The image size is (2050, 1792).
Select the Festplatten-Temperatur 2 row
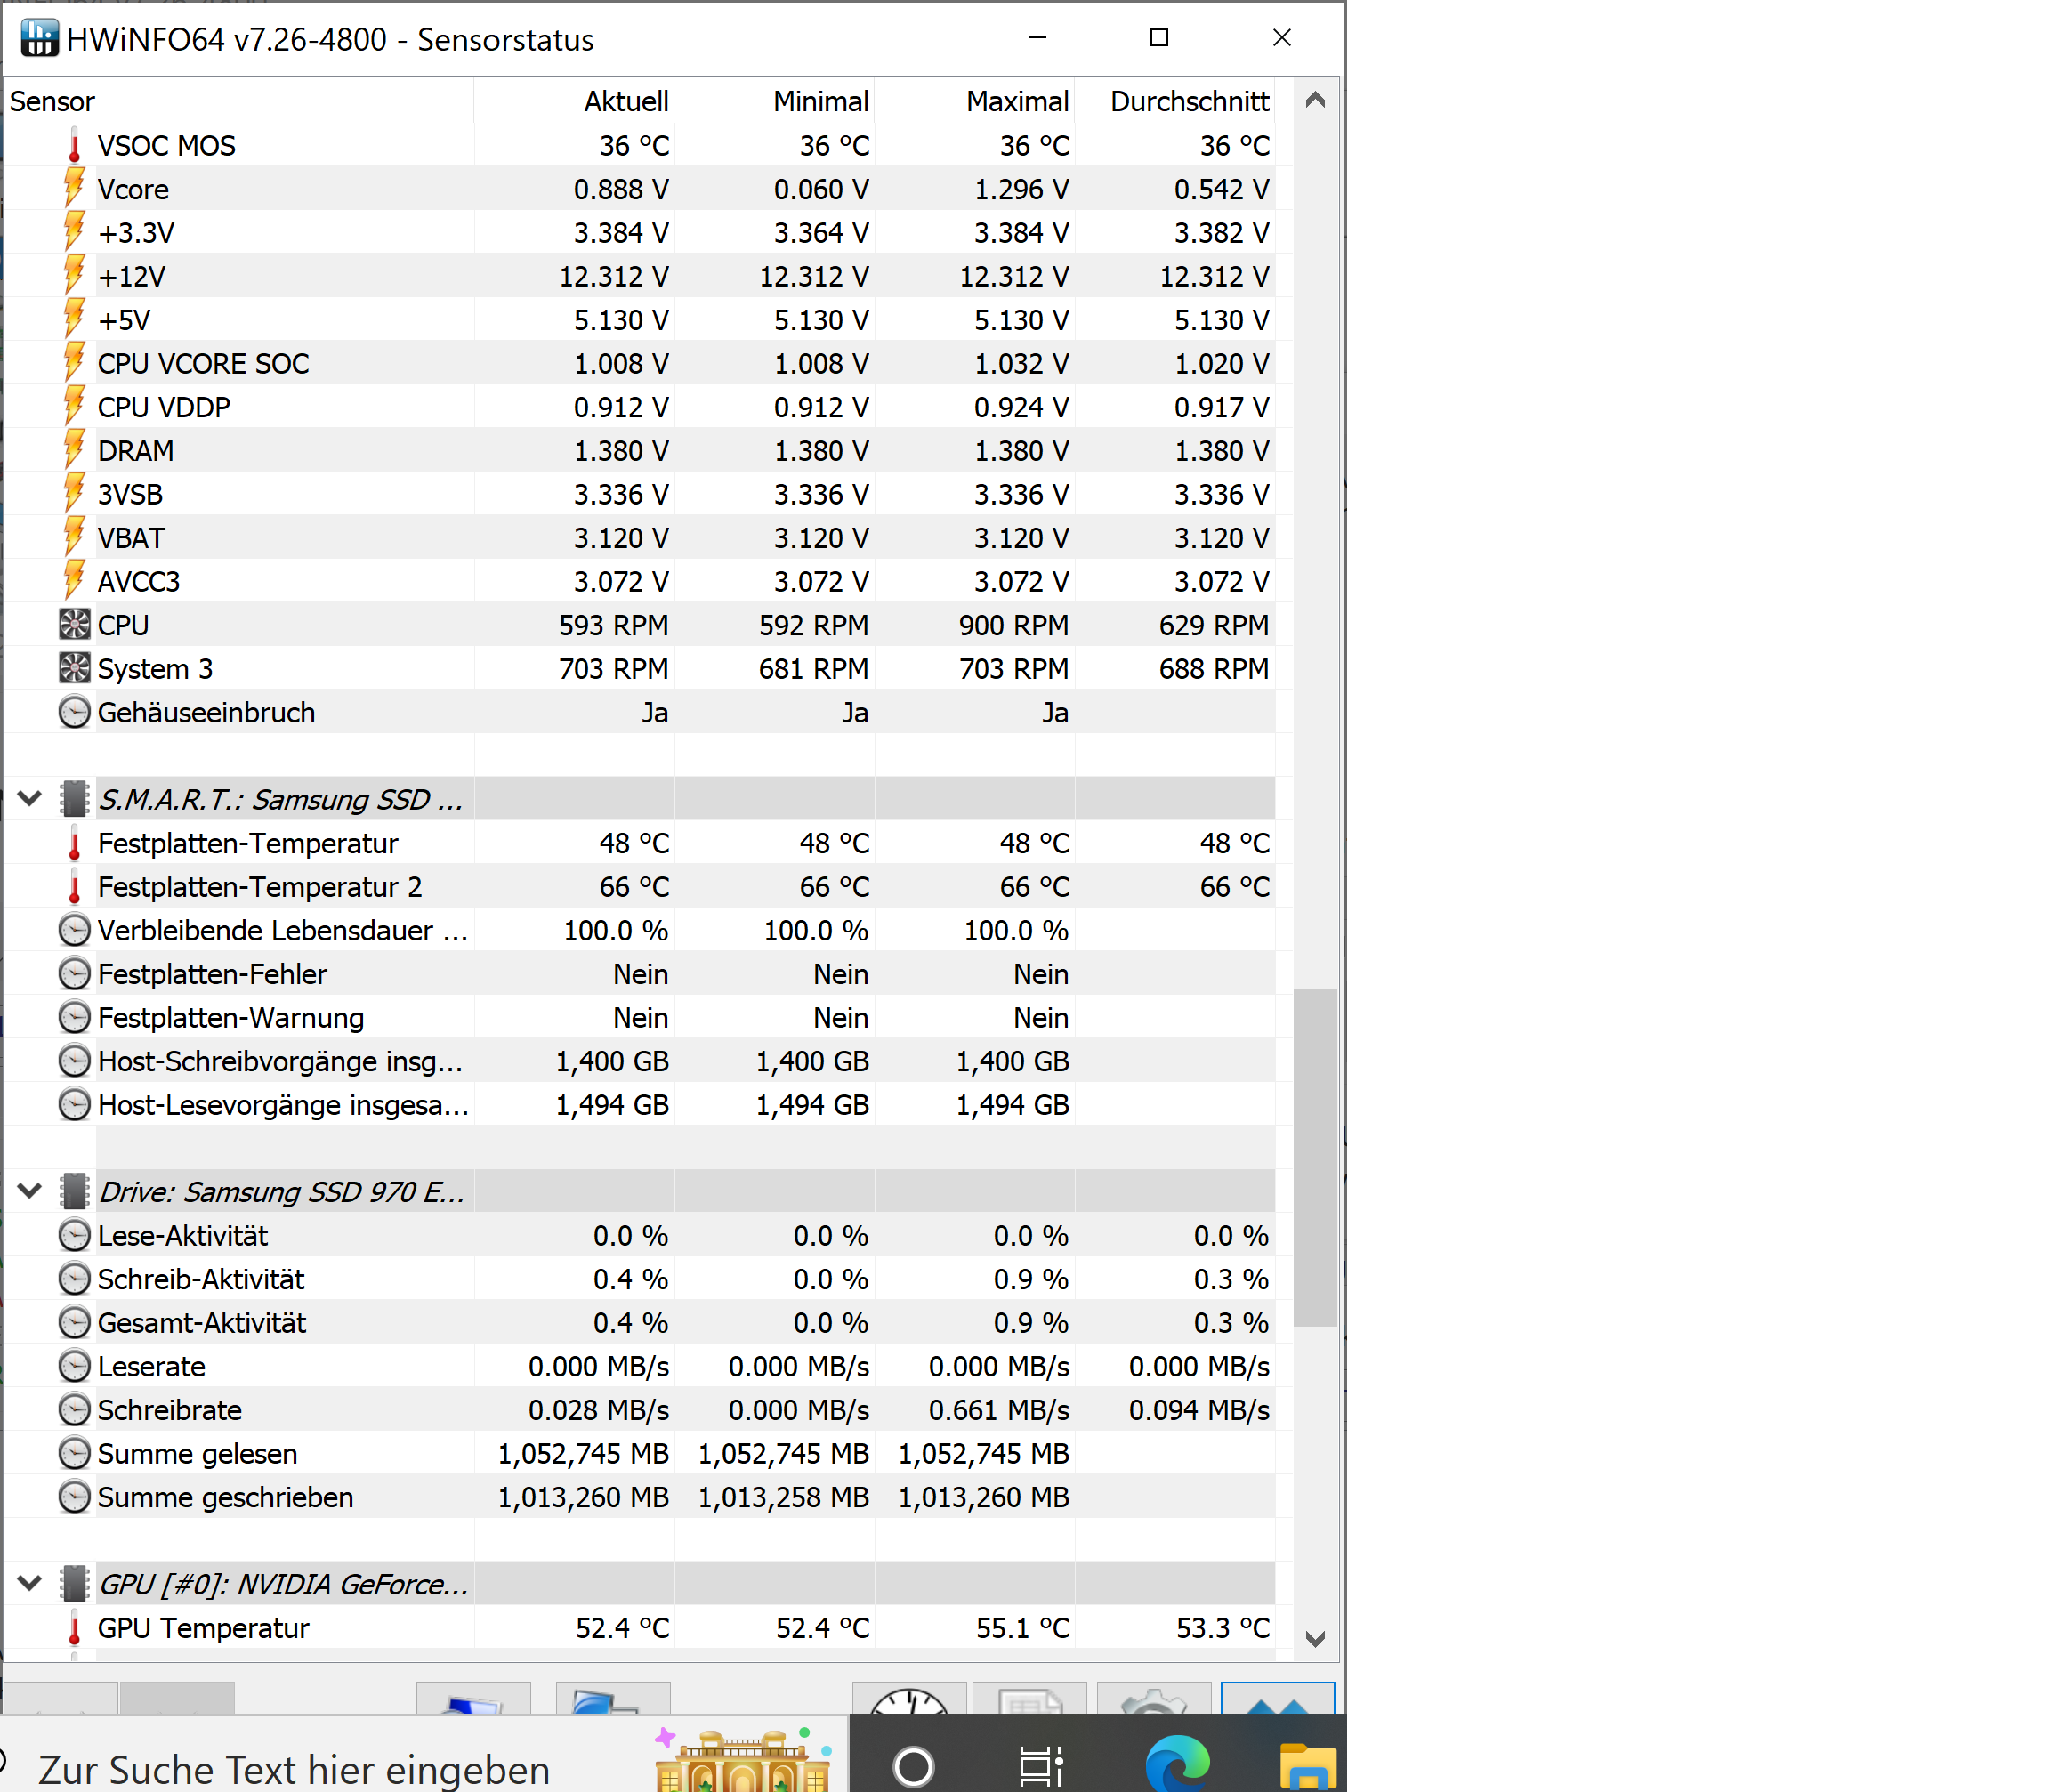coord(260,887)
